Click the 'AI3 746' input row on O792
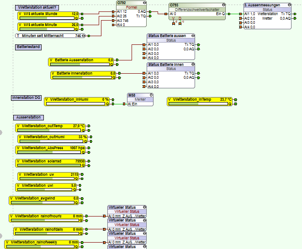The image size is (302, 249). click(122, 21)
